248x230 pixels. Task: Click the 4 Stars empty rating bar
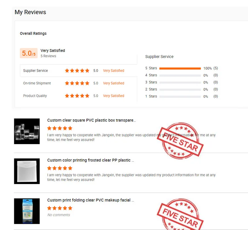click(x=180, y=76)
